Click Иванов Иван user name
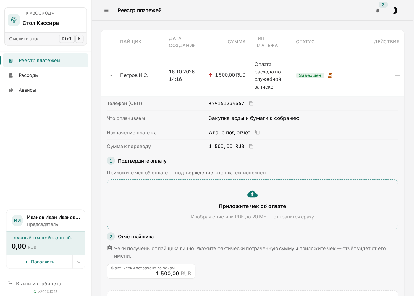The image size is (414, 296). [x=54, y=217]
